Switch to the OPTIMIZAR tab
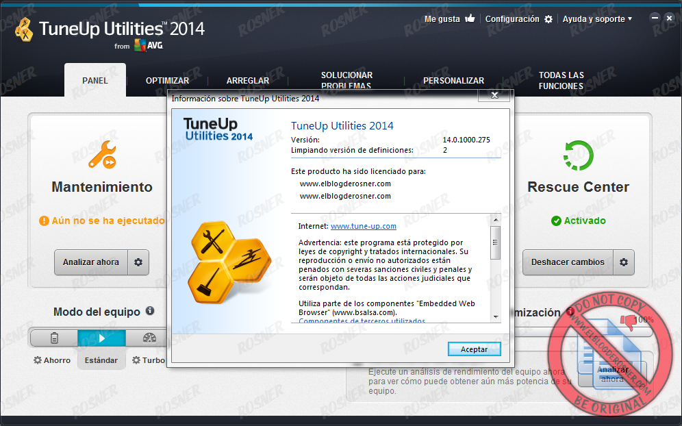The width and height of the screenshot is (682, 426). tap(167, 80)
